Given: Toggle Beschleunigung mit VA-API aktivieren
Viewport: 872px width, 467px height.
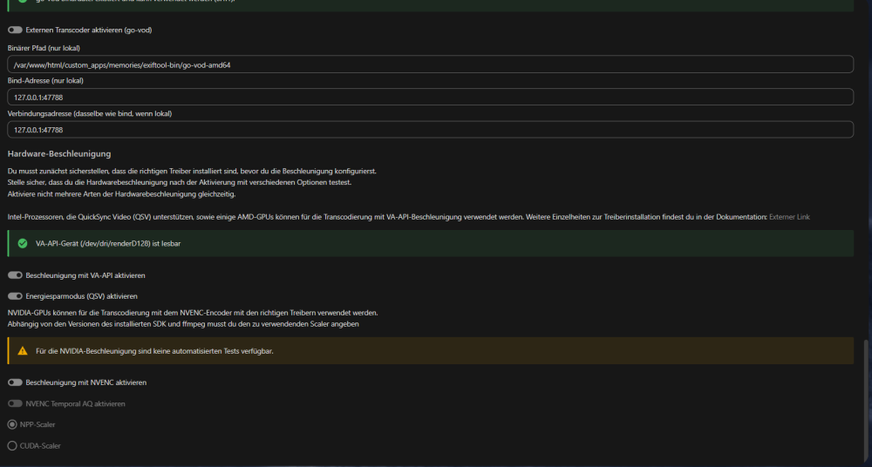Looking at the screenshot, I should click(x=15, y=275).
